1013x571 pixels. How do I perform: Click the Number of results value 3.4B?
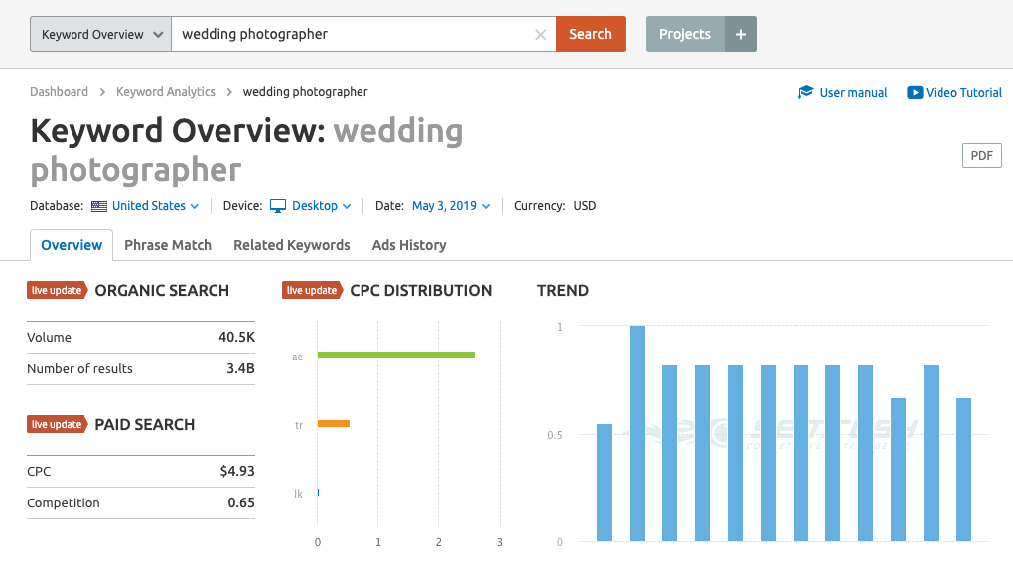240,368
